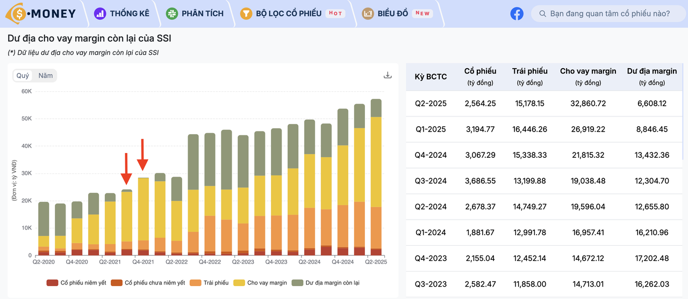Toggle Trái phiếu legend series
The image size is (688, 299).
(209, 282)
